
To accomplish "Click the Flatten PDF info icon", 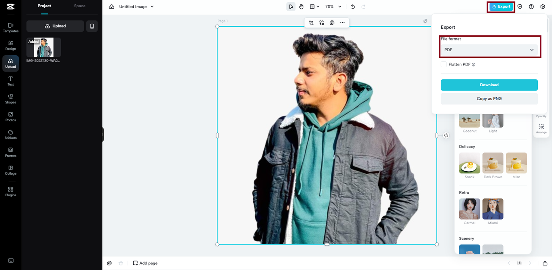I will [x=474, y=65].
